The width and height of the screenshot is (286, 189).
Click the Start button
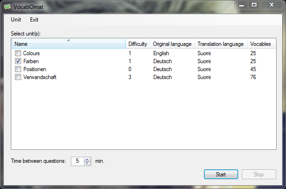[221, 174]
